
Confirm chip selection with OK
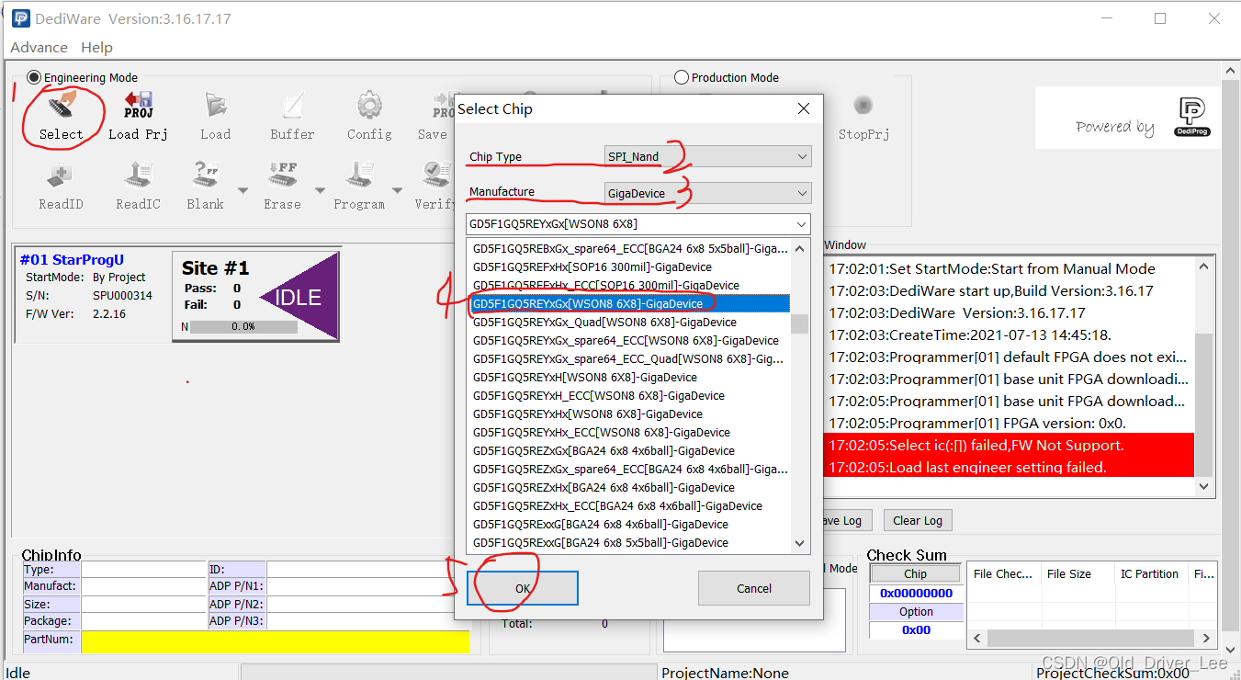click(523, 588)
